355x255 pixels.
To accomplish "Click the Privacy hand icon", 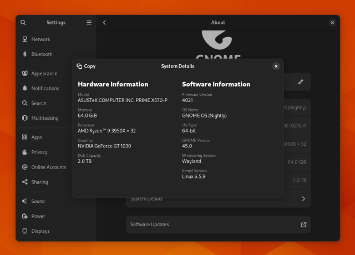I will pyautogui.click(x=24, y=152).
